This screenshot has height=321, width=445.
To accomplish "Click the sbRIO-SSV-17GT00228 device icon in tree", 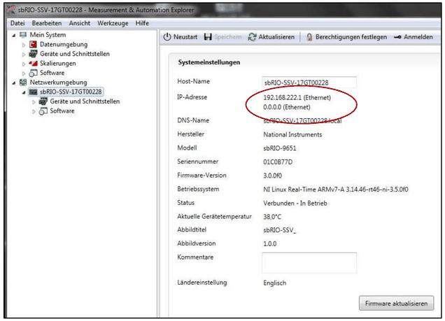I will (33, 92).
